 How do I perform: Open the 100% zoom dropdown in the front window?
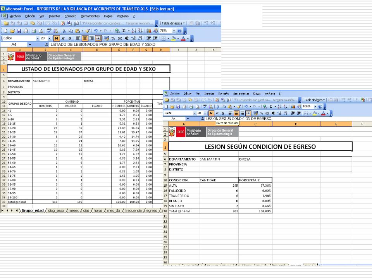pos(315,107)
